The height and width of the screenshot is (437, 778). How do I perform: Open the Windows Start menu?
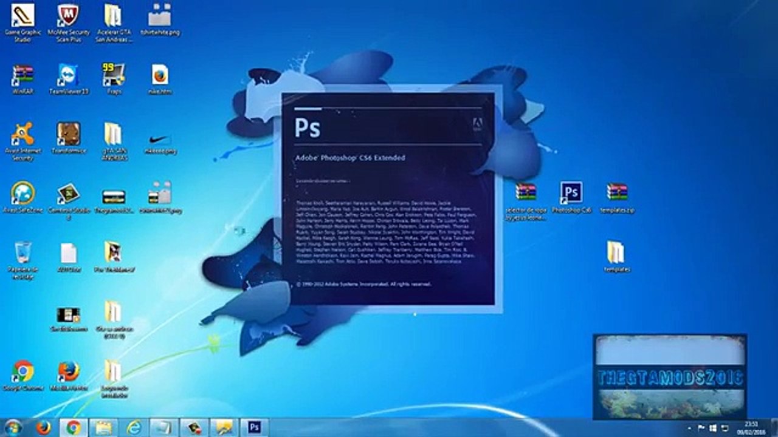tap(12, 427)
